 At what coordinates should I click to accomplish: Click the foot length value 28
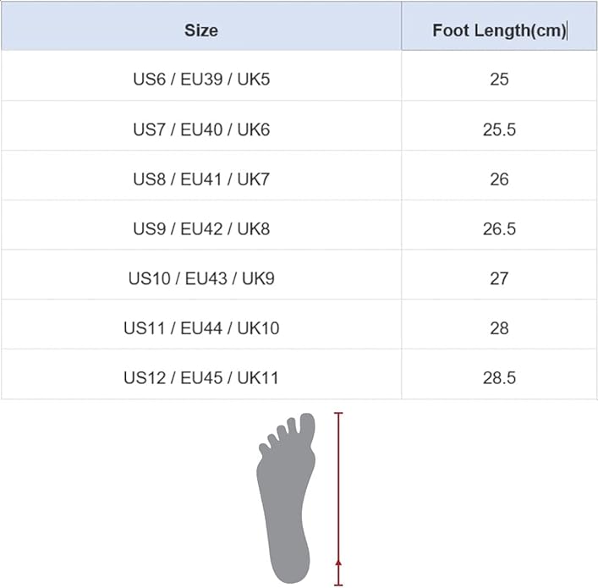click(499, 327)
